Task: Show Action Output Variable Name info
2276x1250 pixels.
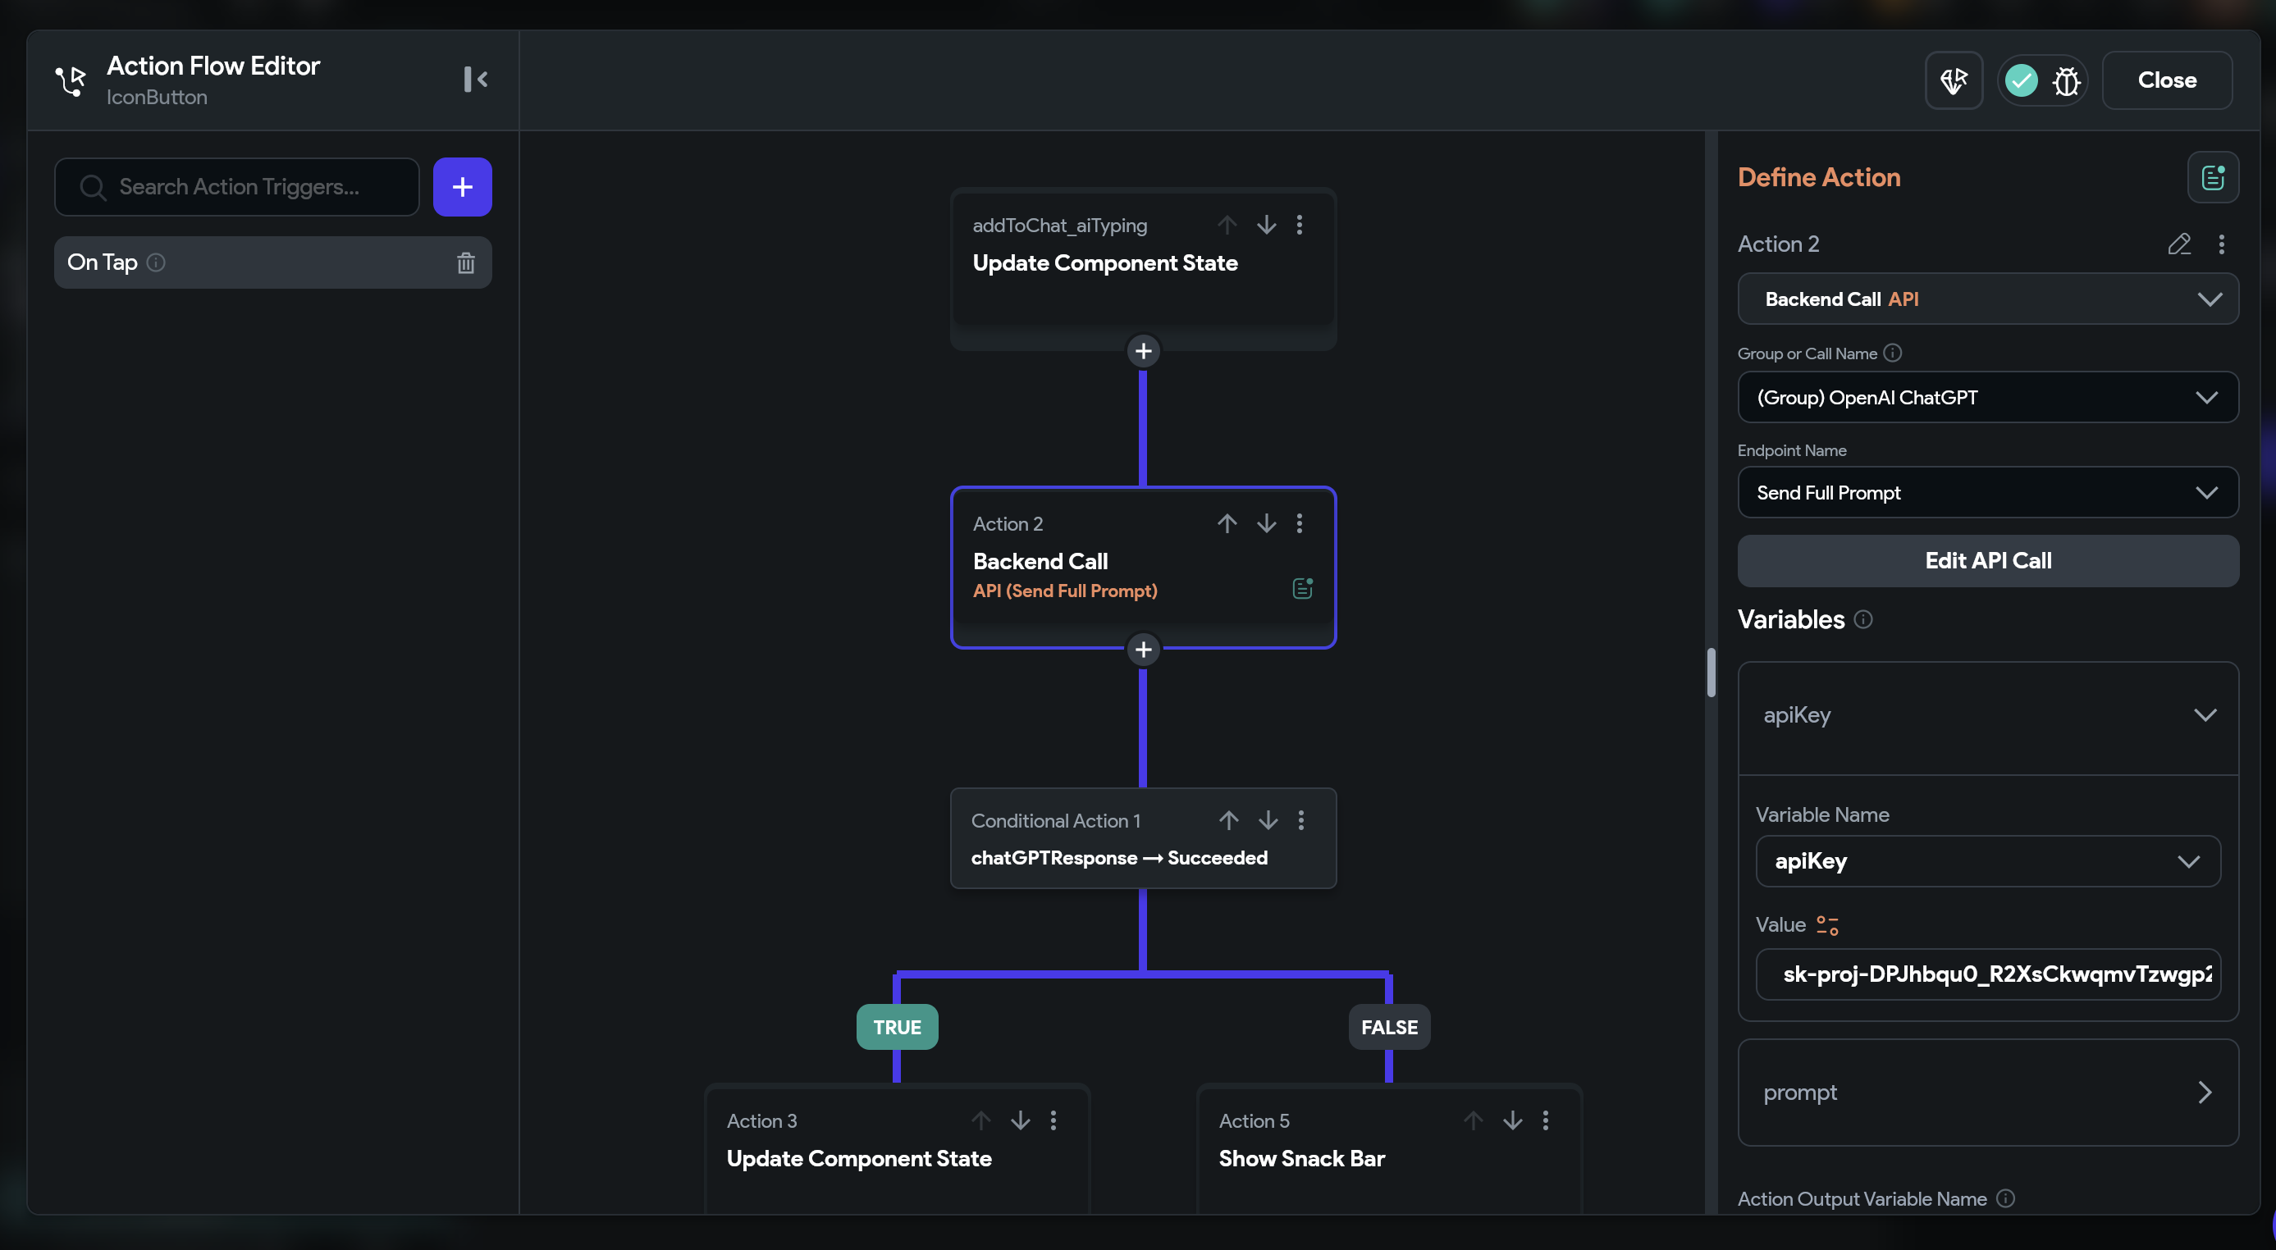Action: (x=2005, y=1199)
